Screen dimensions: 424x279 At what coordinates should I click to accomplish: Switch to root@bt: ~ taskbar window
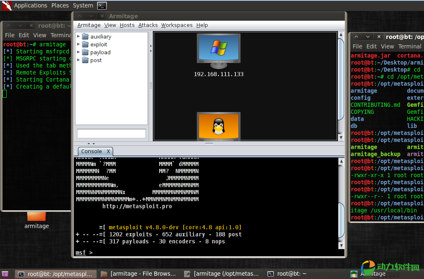tap(287, 274)
